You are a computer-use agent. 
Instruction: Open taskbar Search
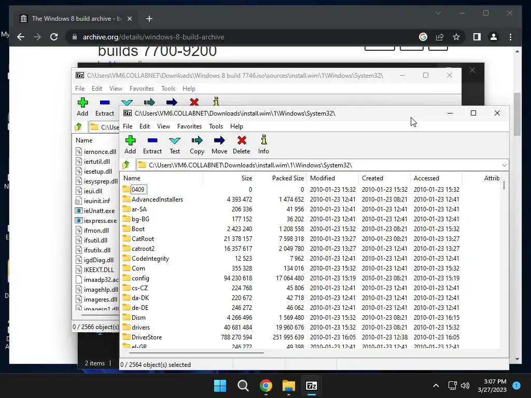click(243, 386)
